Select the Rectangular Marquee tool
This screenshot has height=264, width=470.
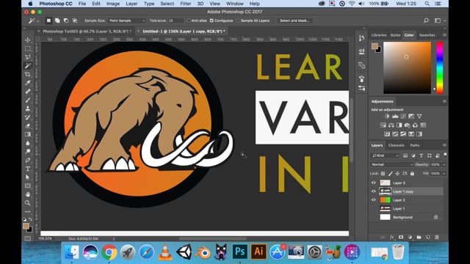point(28,48)
